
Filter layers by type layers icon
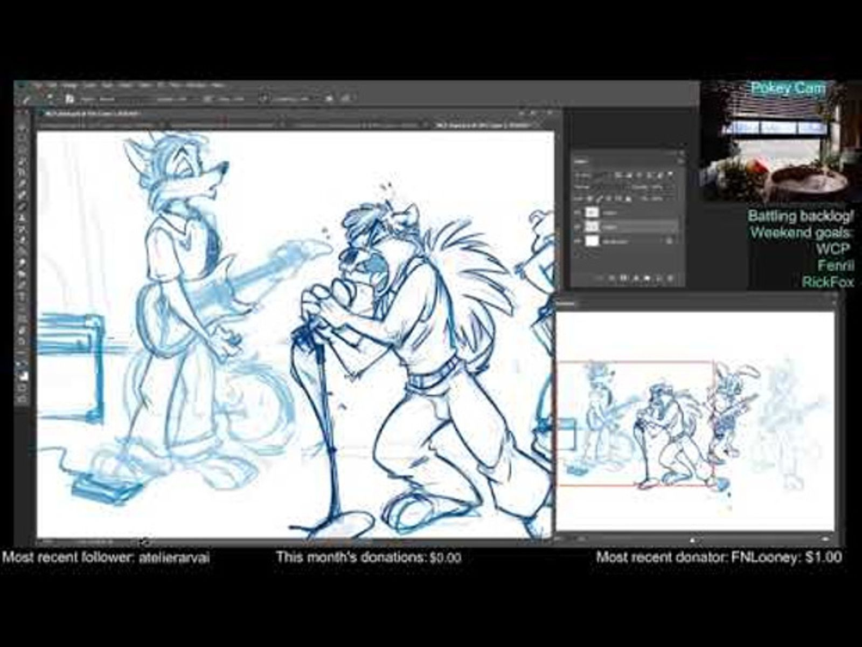pos(639,175)
